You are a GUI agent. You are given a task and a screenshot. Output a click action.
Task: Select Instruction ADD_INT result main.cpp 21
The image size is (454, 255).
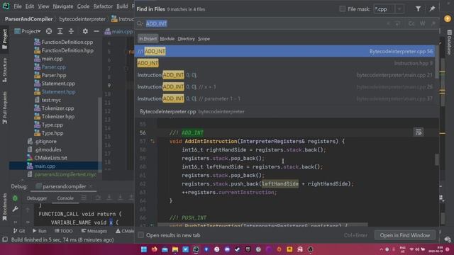[x=285, y=75]
